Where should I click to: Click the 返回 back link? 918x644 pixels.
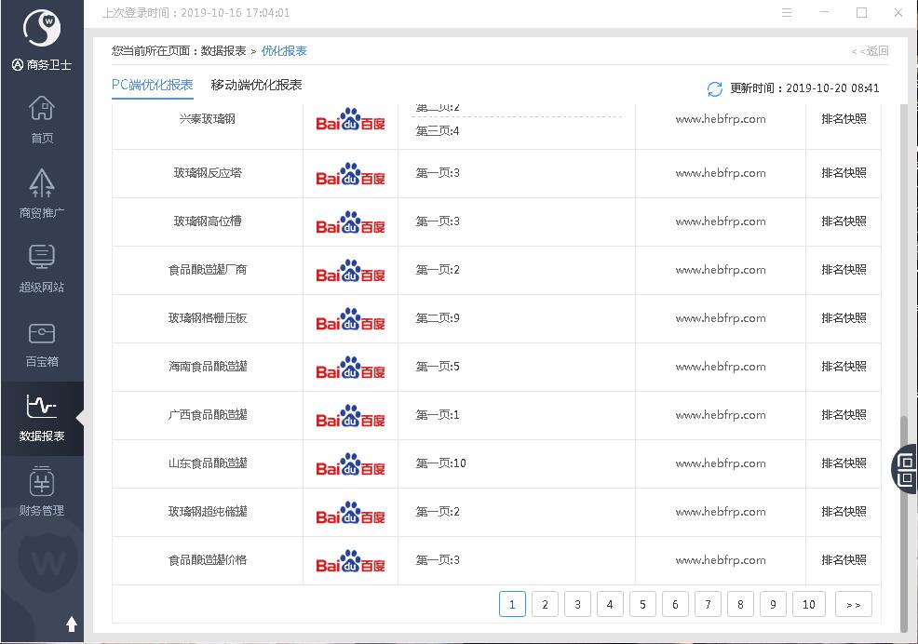[870, 51]
